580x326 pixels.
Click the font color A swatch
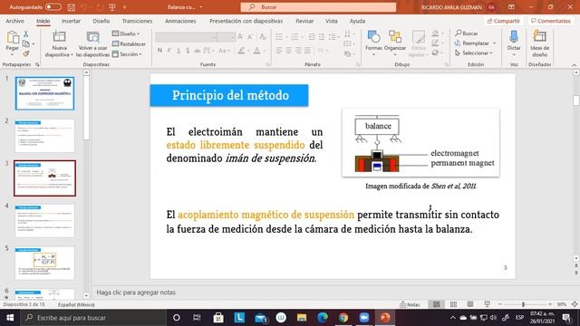click(x=256, y=51)
